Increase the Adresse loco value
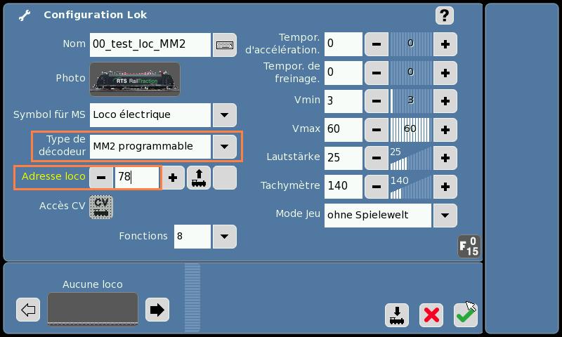 click(x=173, y=177)
